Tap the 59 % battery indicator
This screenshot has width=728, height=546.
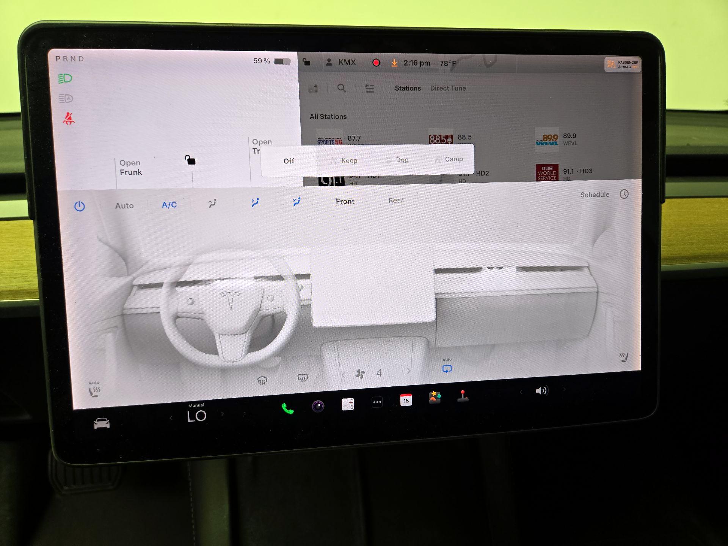[271, 61]
